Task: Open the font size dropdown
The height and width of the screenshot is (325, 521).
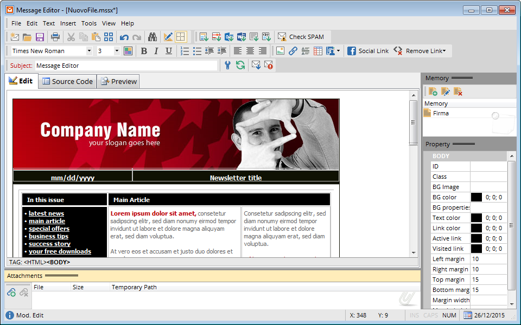Action: pyautogui.click(x=117, y=51)
